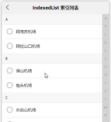
Task: Select the 长白山机场 radio button
Action: 10,110
